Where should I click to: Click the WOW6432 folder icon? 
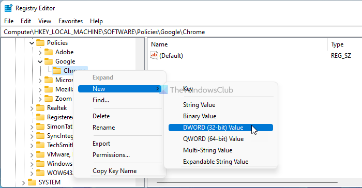pos(40,173)
